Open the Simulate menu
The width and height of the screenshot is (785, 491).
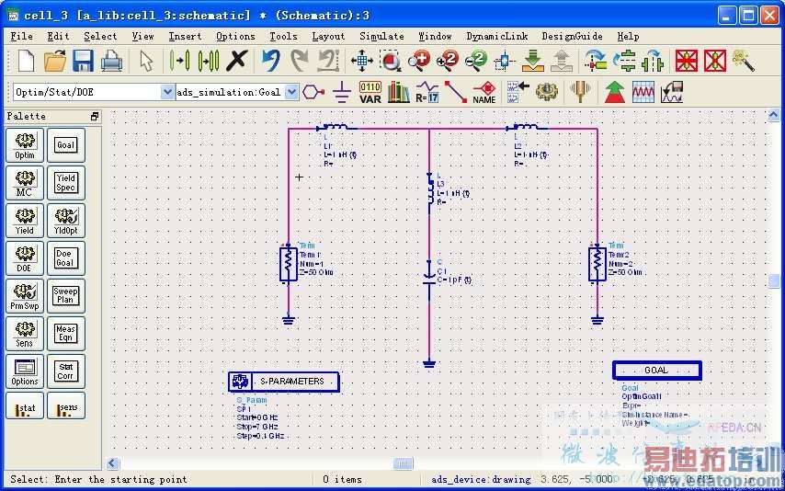click(x=382, y=36)
